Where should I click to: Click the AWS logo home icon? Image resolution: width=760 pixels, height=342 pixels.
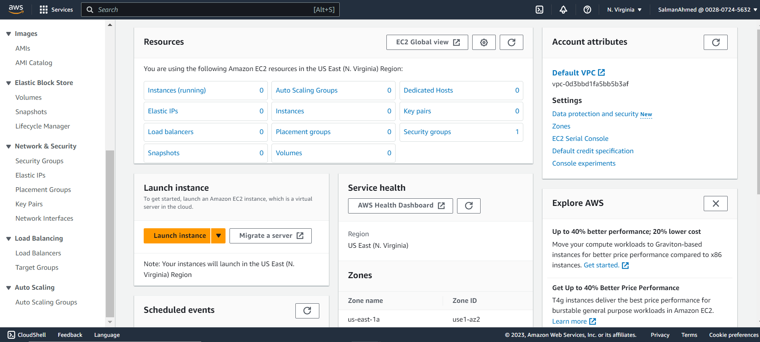click(16, 10)
